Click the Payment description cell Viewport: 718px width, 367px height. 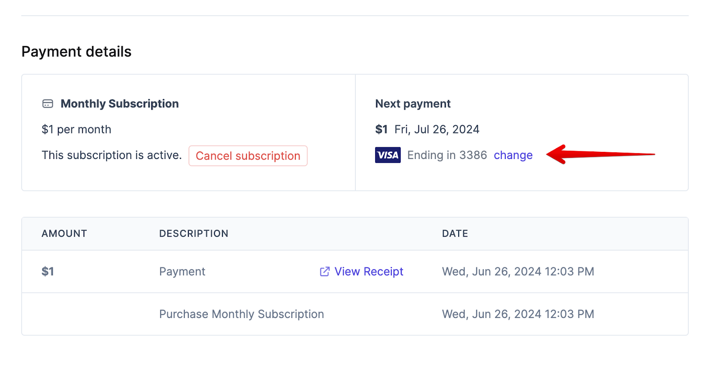click(182, 271)
